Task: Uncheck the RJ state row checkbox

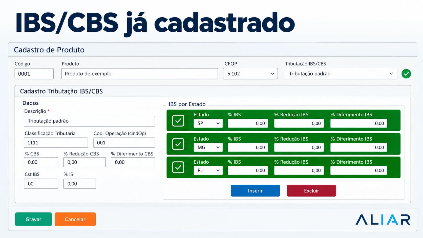Action: click(178, 167)
